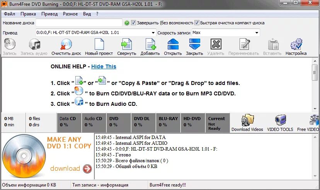Open VIDEO TOOLS camcorder icon

281,120
